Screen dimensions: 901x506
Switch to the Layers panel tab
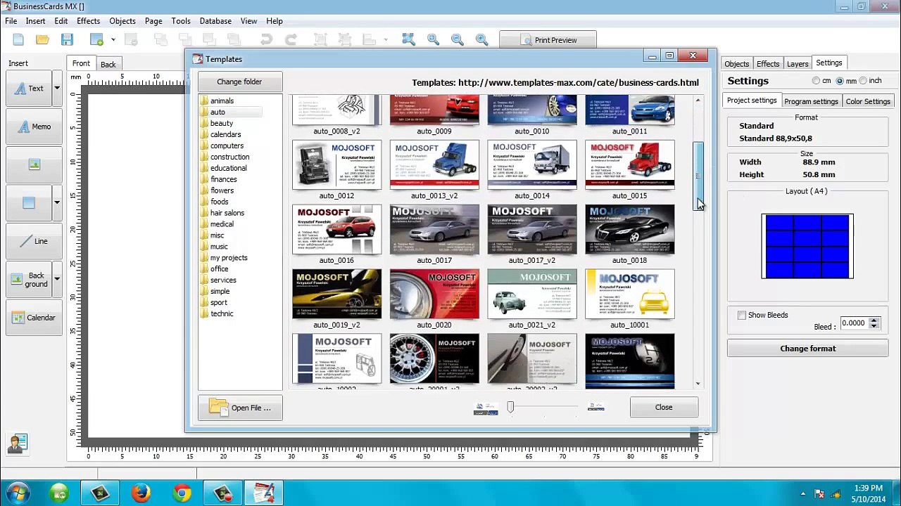798,64
